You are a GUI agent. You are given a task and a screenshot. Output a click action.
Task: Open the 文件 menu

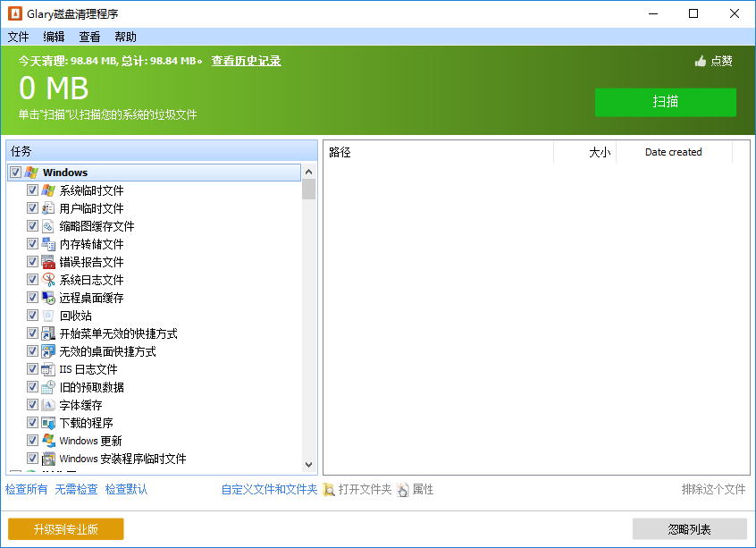click(x=19, y=37)
